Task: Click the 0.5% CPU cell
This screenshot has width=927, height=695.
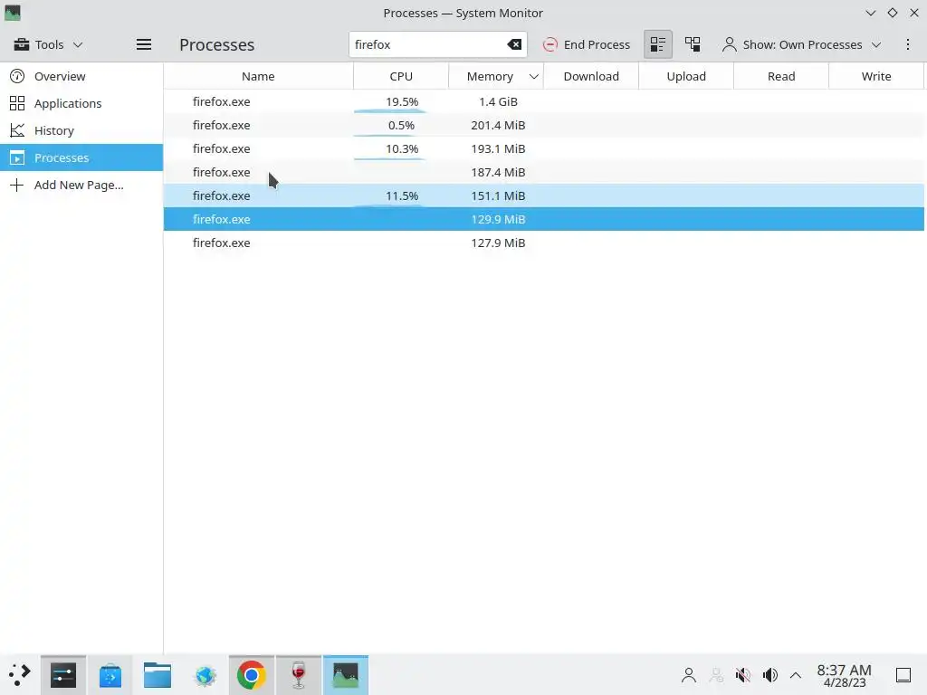Action: coord(401,125)
